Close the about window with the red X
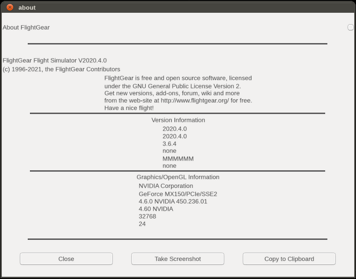 (x=10, y=7)
